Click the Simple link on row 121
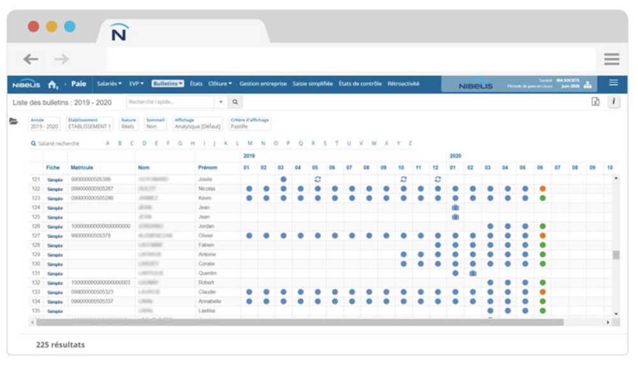Viewport: 638px width, 370px height. (x=54, y=179)
